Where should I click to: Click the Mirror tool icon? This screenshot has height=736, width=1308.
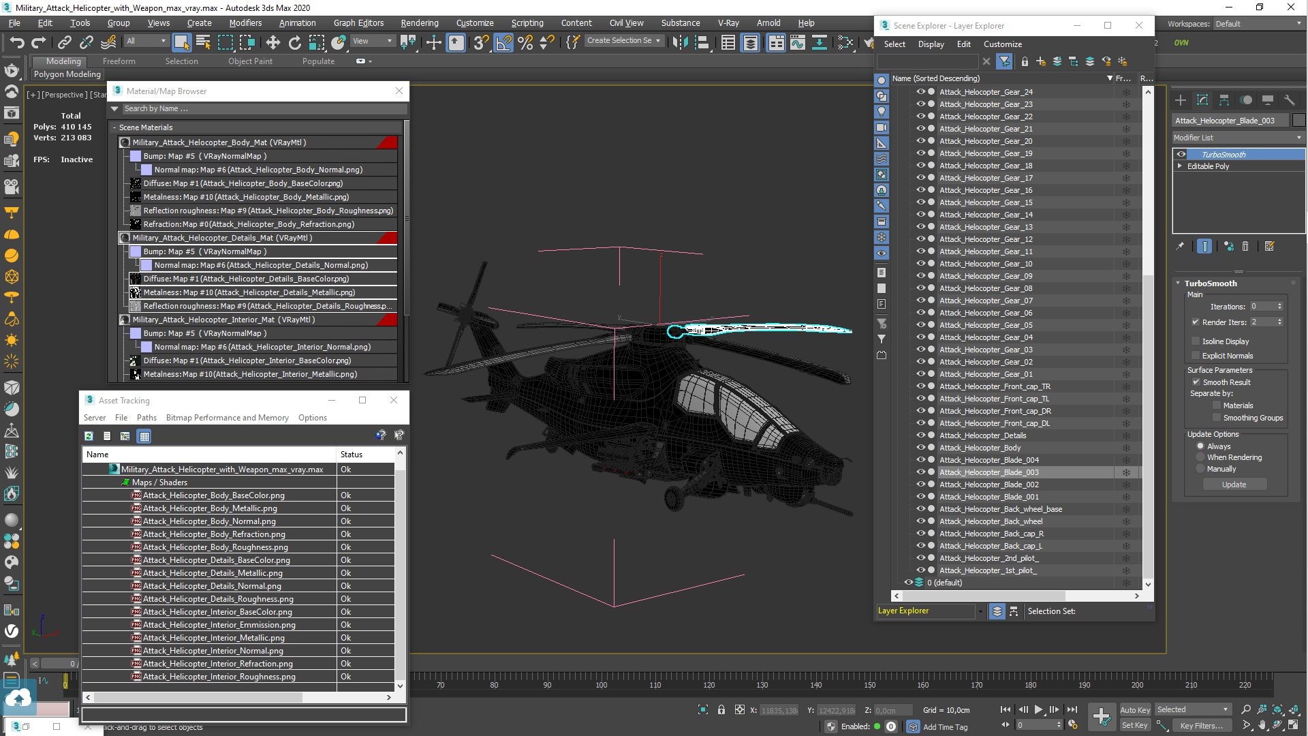679,43
